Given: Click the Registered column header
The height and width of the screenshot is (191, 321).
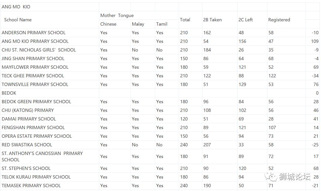Looking at the screenshot, I should 279,20.
